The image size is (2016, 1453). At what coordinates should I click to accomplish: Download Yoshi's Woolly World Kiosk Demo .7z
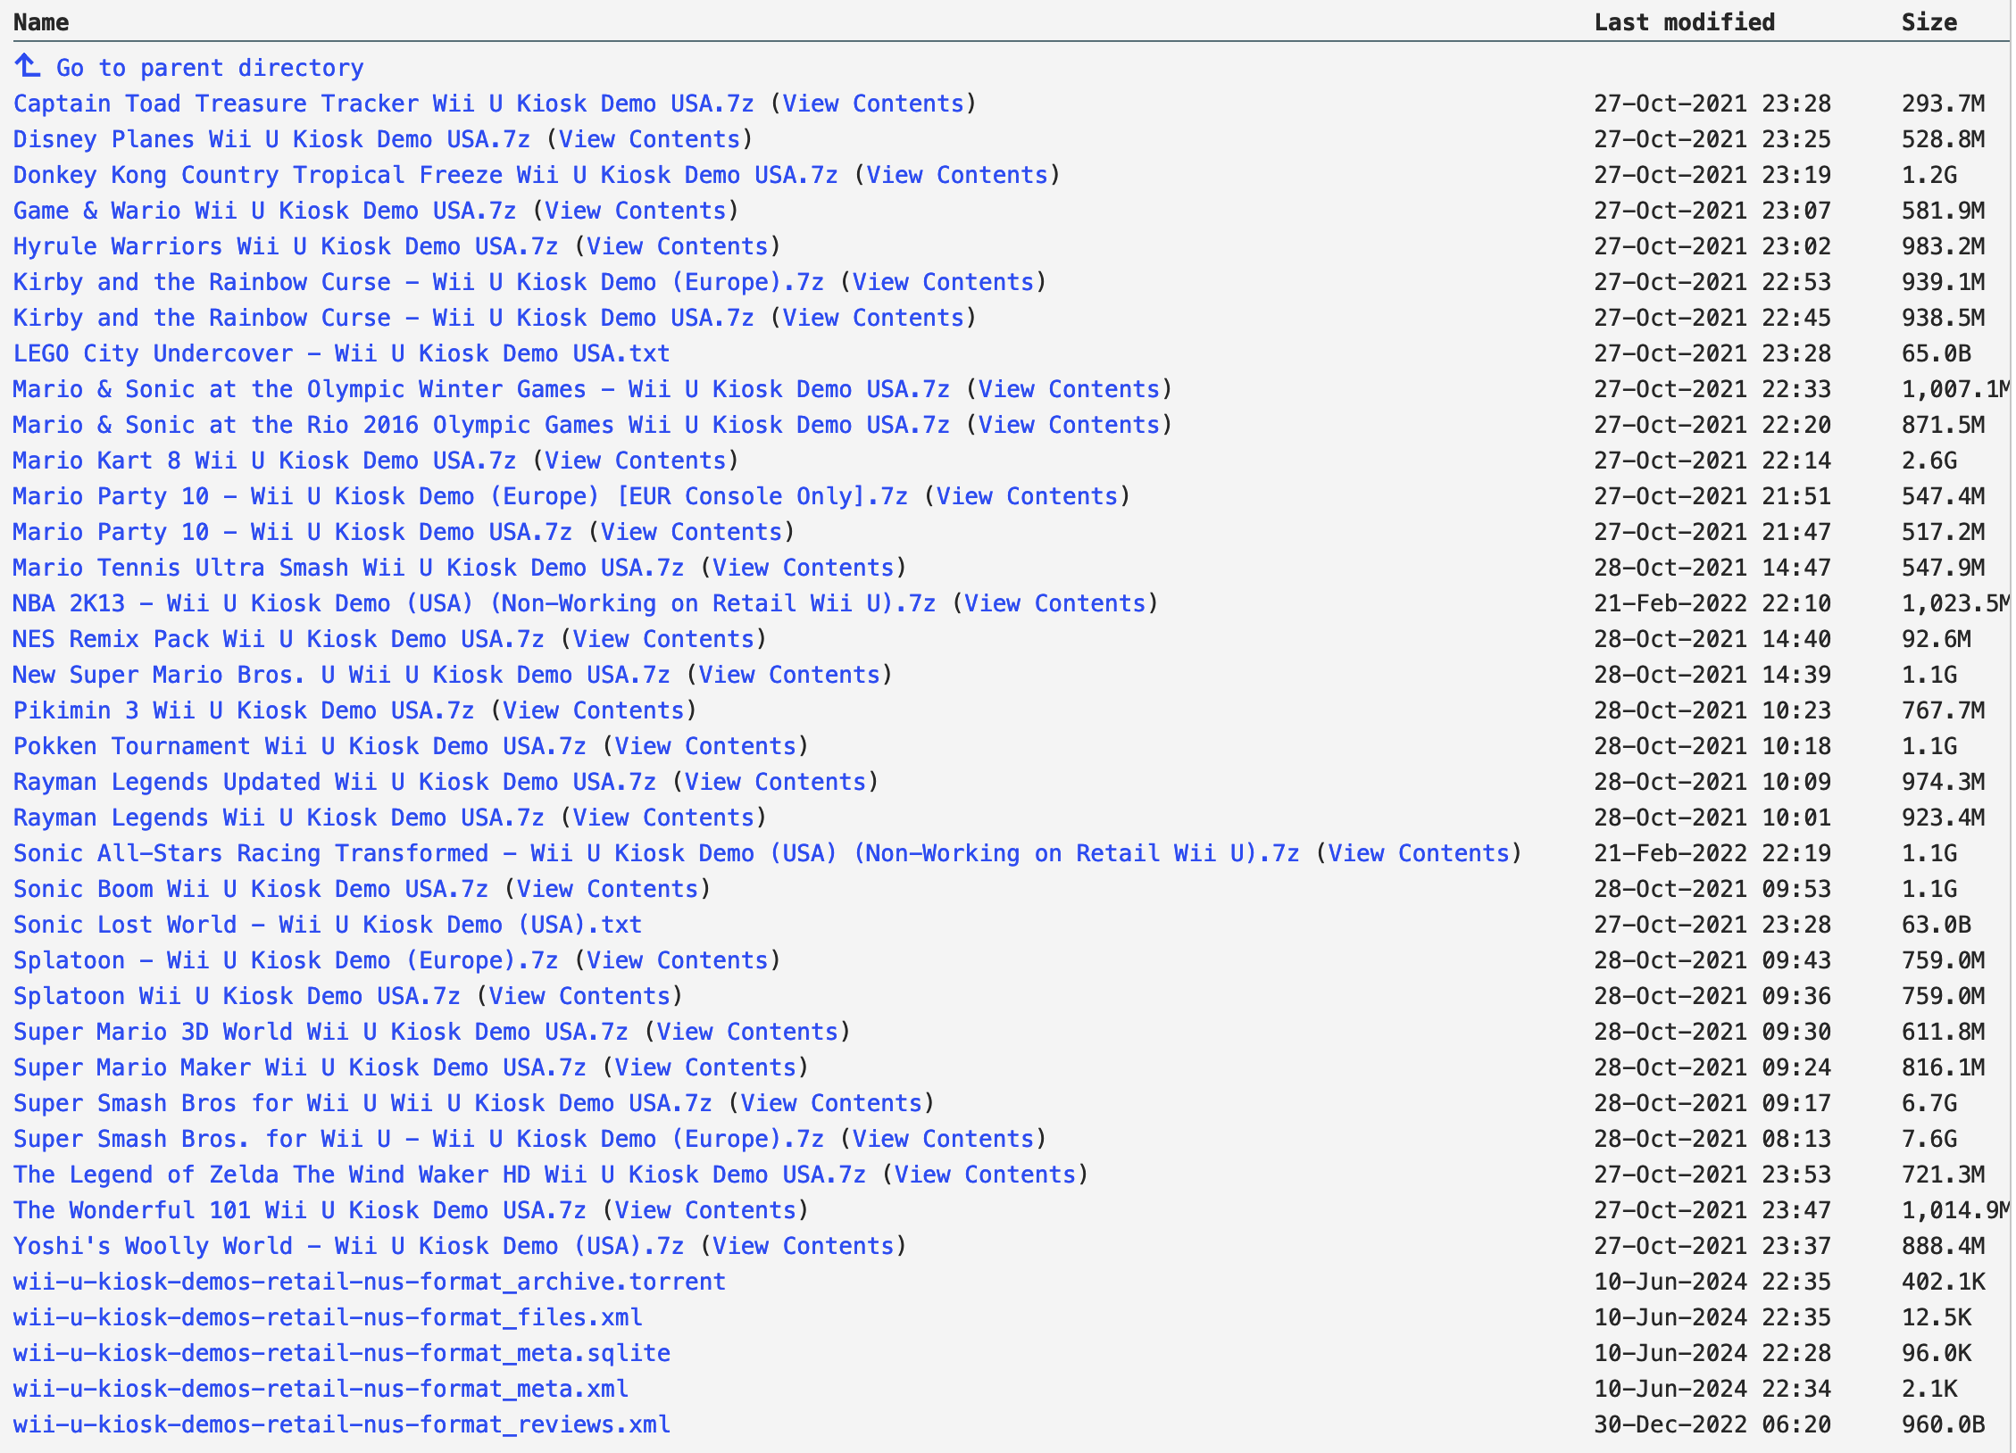(348, 1246)
